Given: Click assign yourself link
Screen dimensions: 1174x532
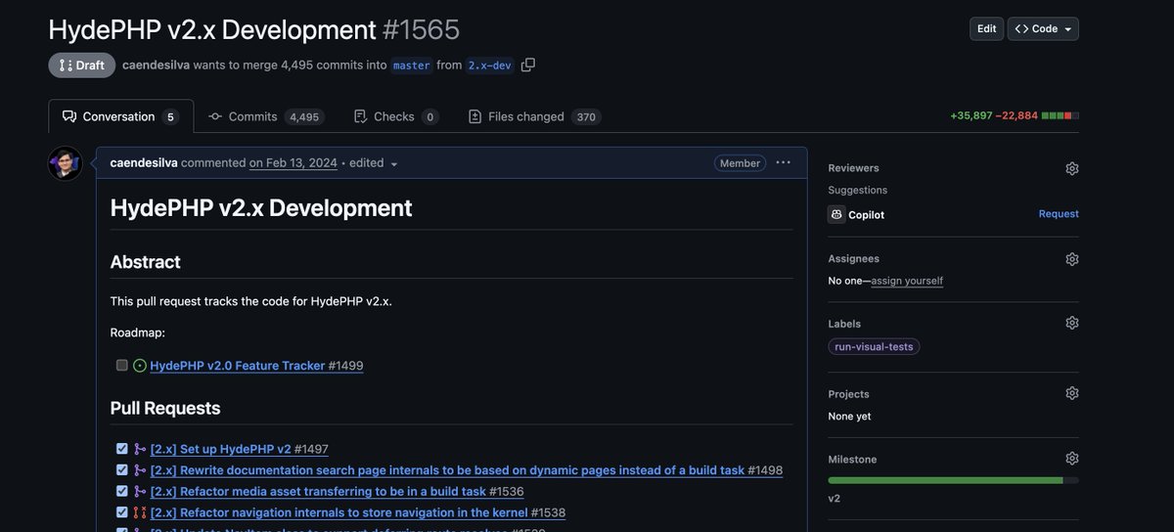Looking at the screenshot, I should pos(907,281).
